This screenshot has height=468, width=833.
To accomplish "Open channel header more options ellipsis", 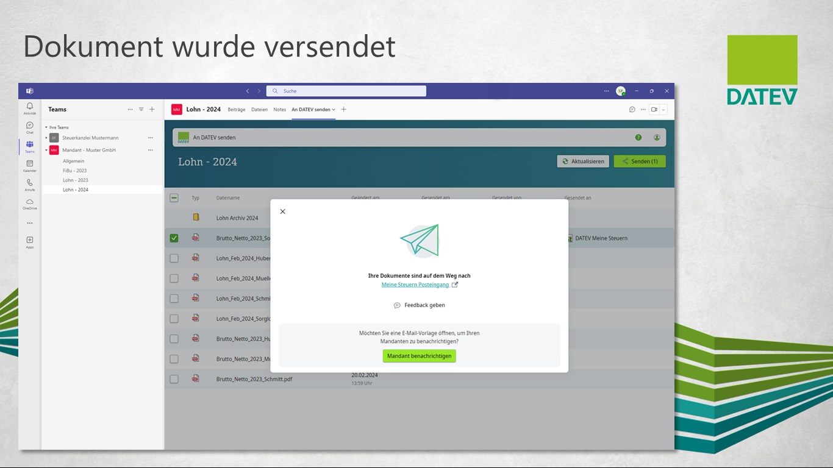I will [643, 110].
